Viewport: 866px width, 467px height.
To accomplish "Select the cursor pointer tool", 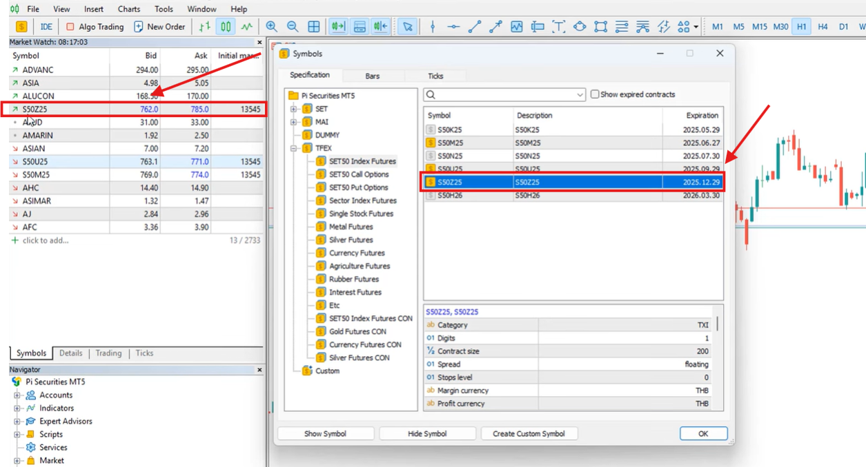I will [x=408, y=27].
